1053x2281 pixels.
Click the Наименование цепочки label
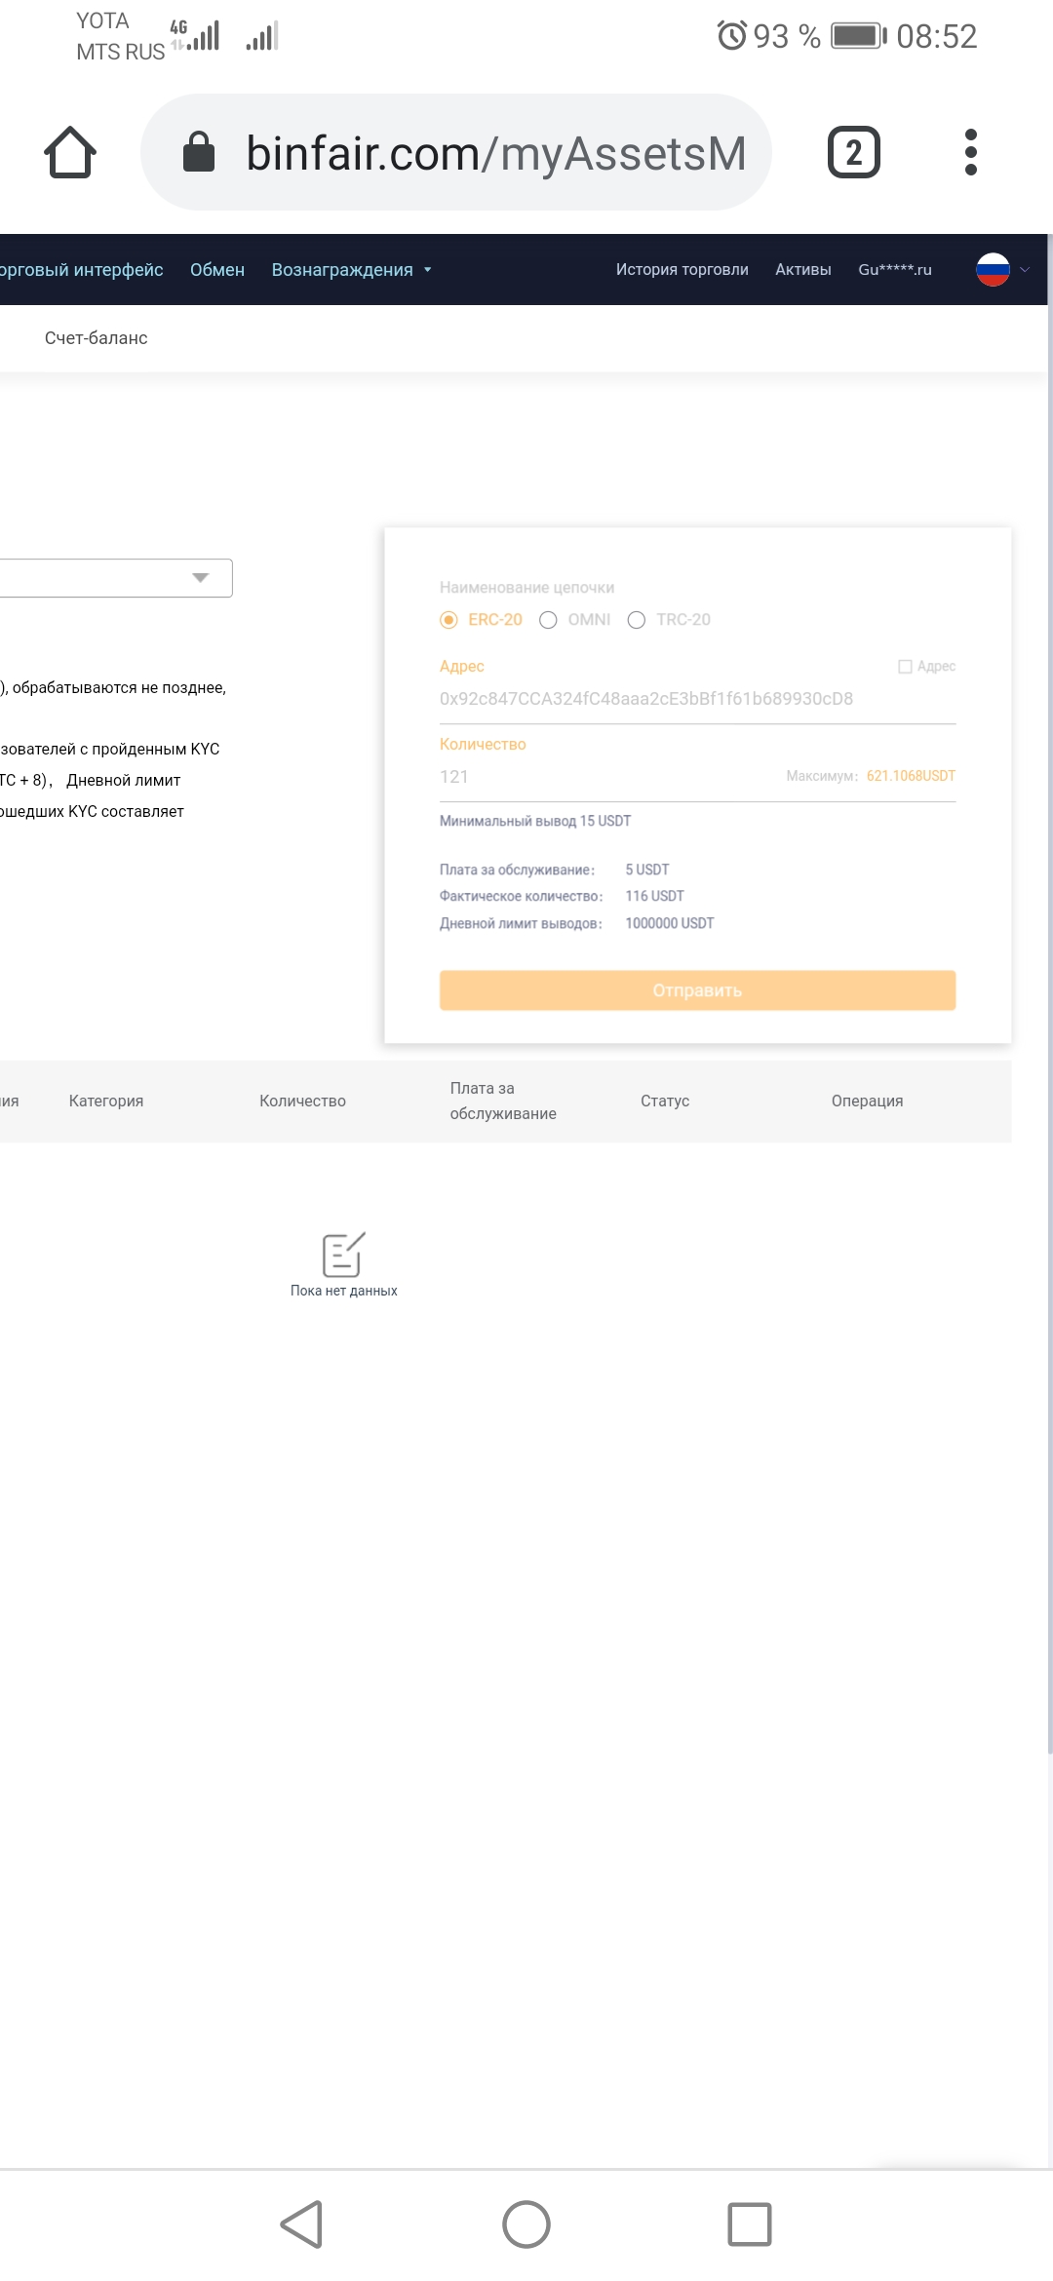[526, 588]
